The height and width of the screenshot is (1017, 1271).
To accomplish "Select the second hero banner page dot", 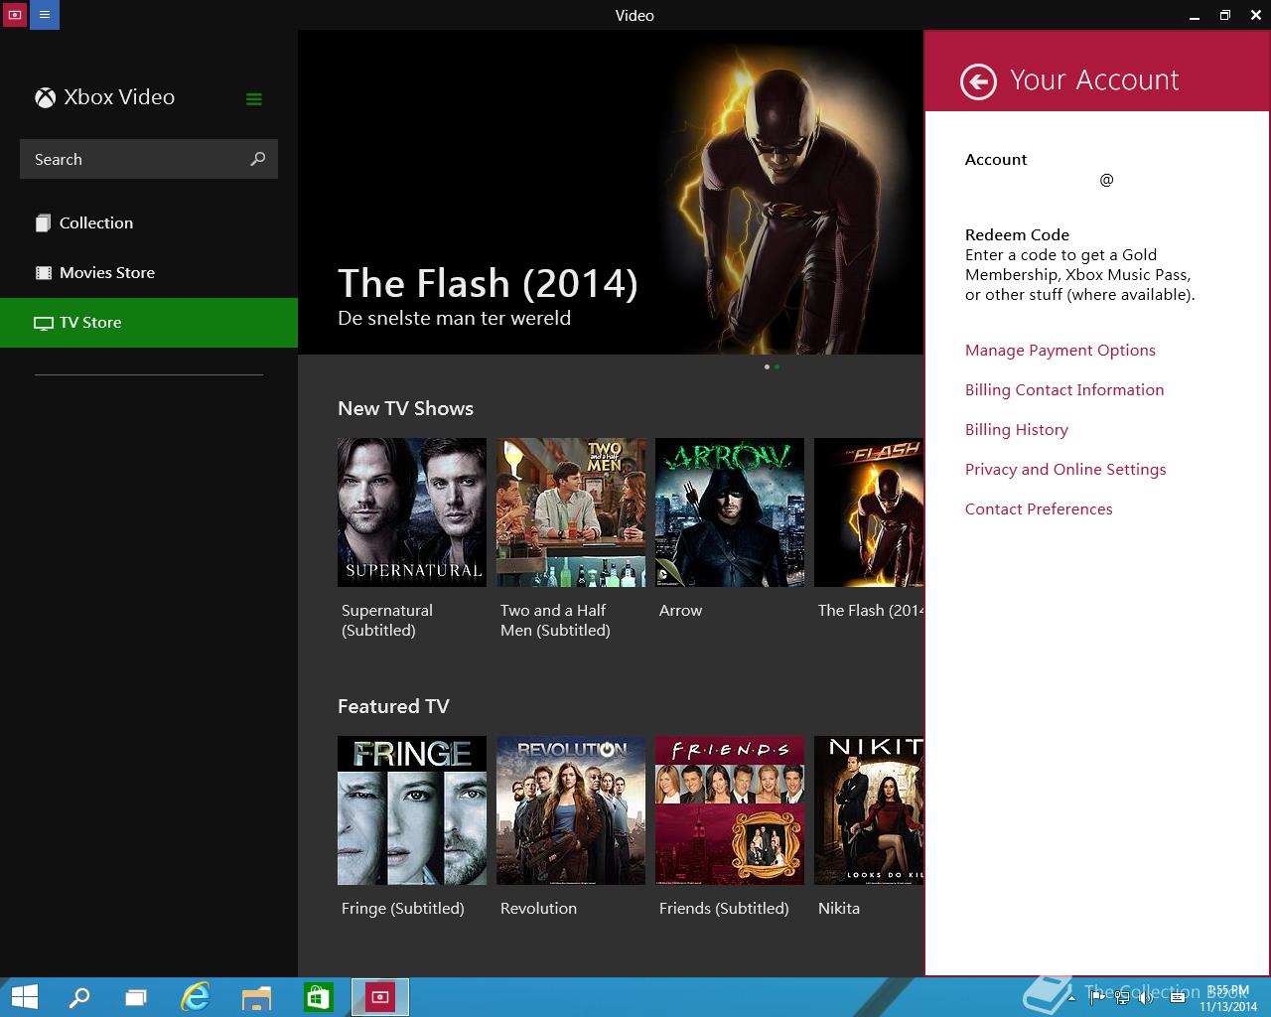I will (x=777, y=366).
